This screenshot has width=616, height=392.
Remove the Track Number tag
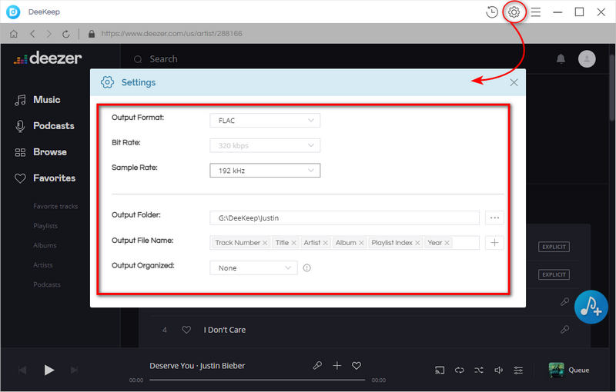(265, 243)
